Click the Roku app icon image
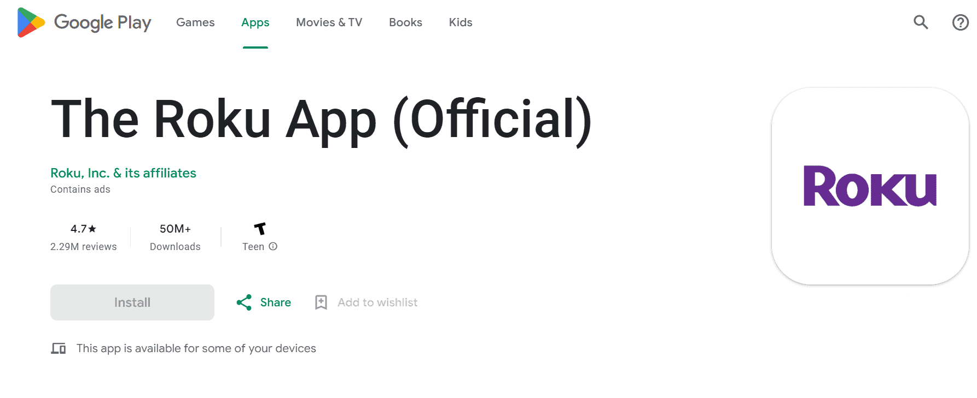The height and width of the screenshot is (398, 977). [x=870, y=186]
